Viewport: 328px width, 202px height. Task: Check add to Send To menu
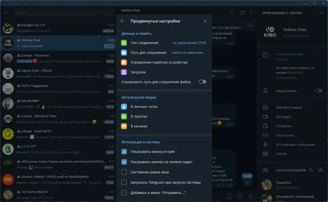click(124, 193)
